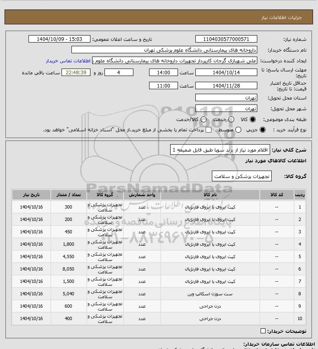Select the کالا radio button
318x349 pixels.
click(x=253, y=119)
